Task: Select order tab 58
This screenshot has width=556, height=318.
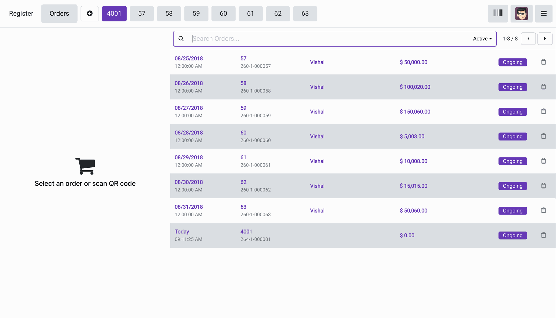Action: [169, 14]
